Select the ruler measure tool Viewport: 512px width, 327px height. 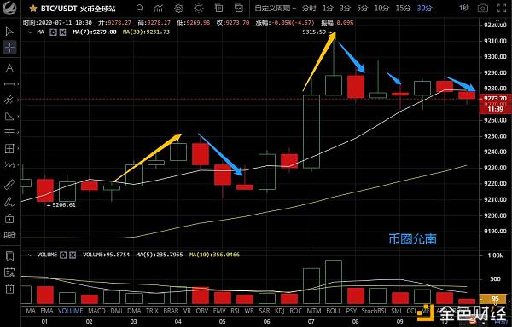[x=9, y=185]
